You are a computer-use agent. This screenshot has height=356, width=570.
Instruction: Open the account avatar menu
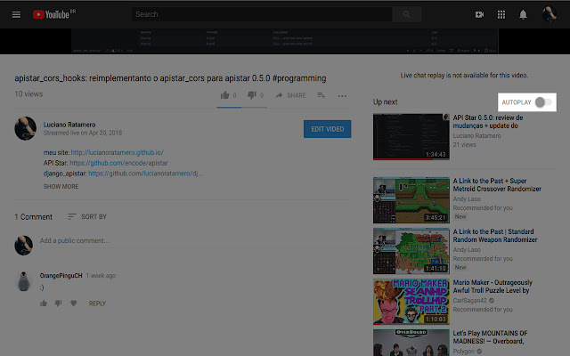click(x=550, y=14)
